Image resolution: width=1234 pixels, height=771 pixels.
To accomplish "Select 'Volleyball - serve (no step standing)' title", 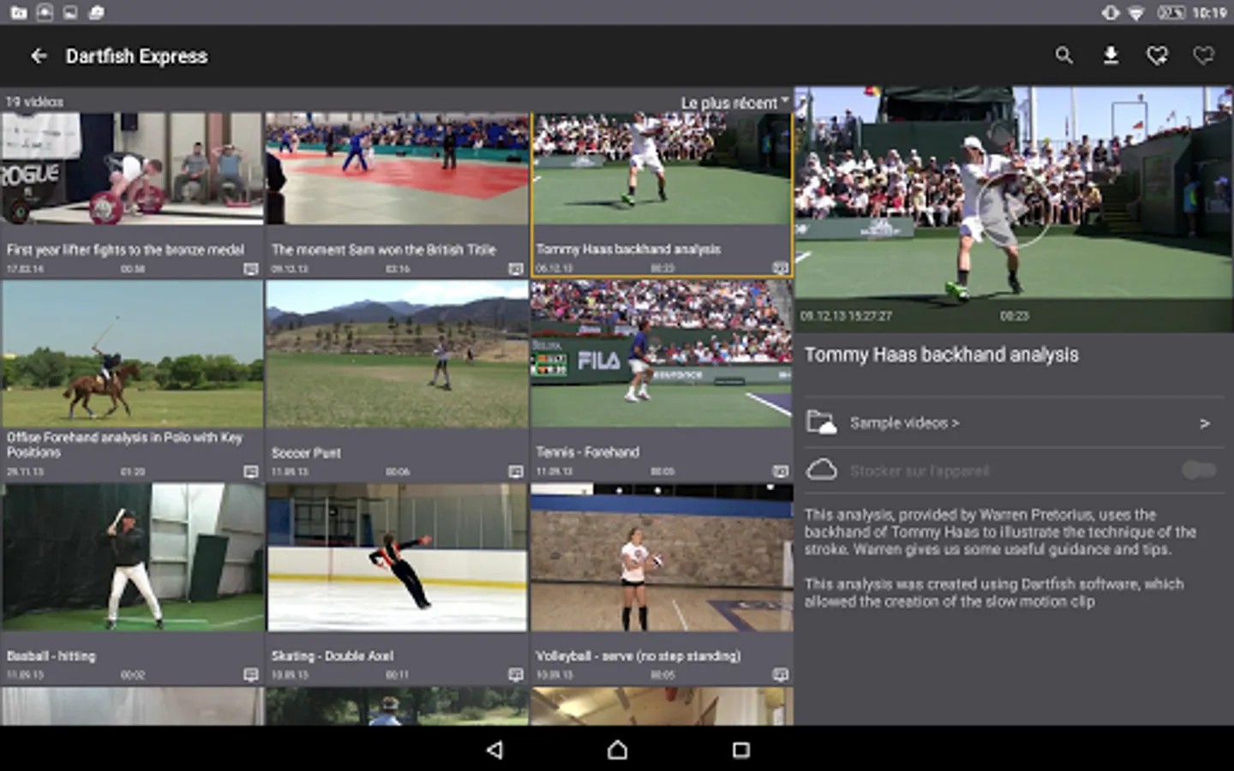I will [x=638, y=656].
